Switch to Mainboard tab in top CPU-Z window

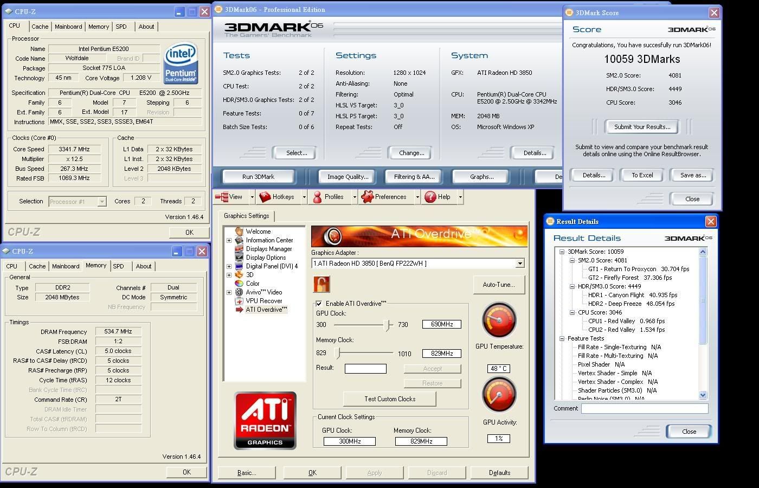(68, 27)
